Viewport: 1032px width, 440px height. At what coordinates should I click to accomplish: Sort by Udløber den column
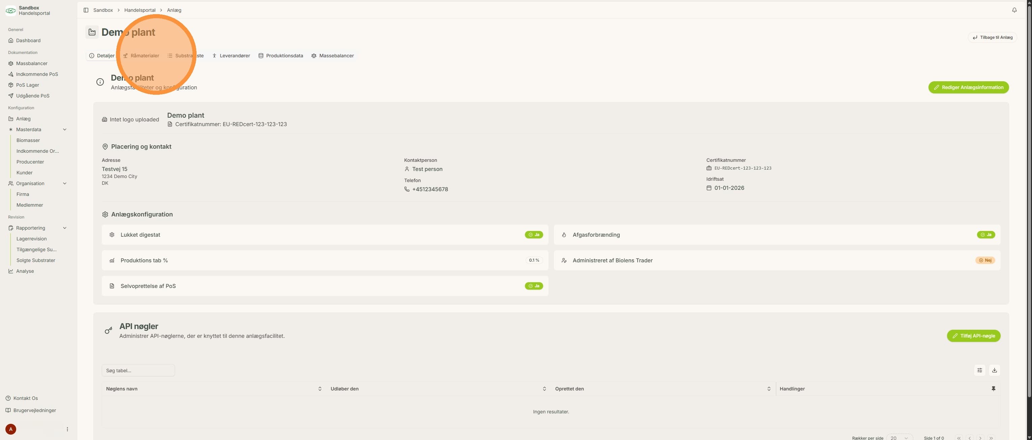[544, 389]
